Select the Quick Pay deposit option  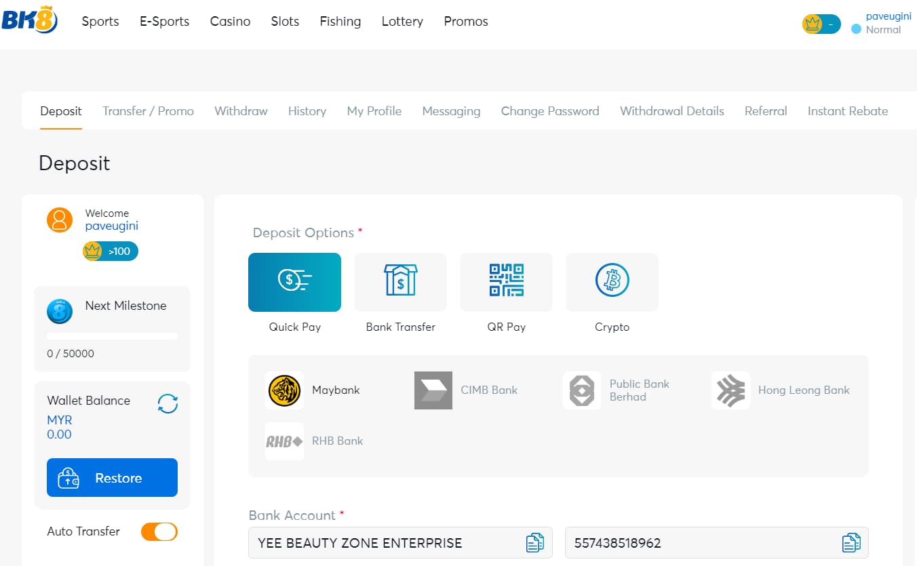pyautogui.click(x=294, y=282)
